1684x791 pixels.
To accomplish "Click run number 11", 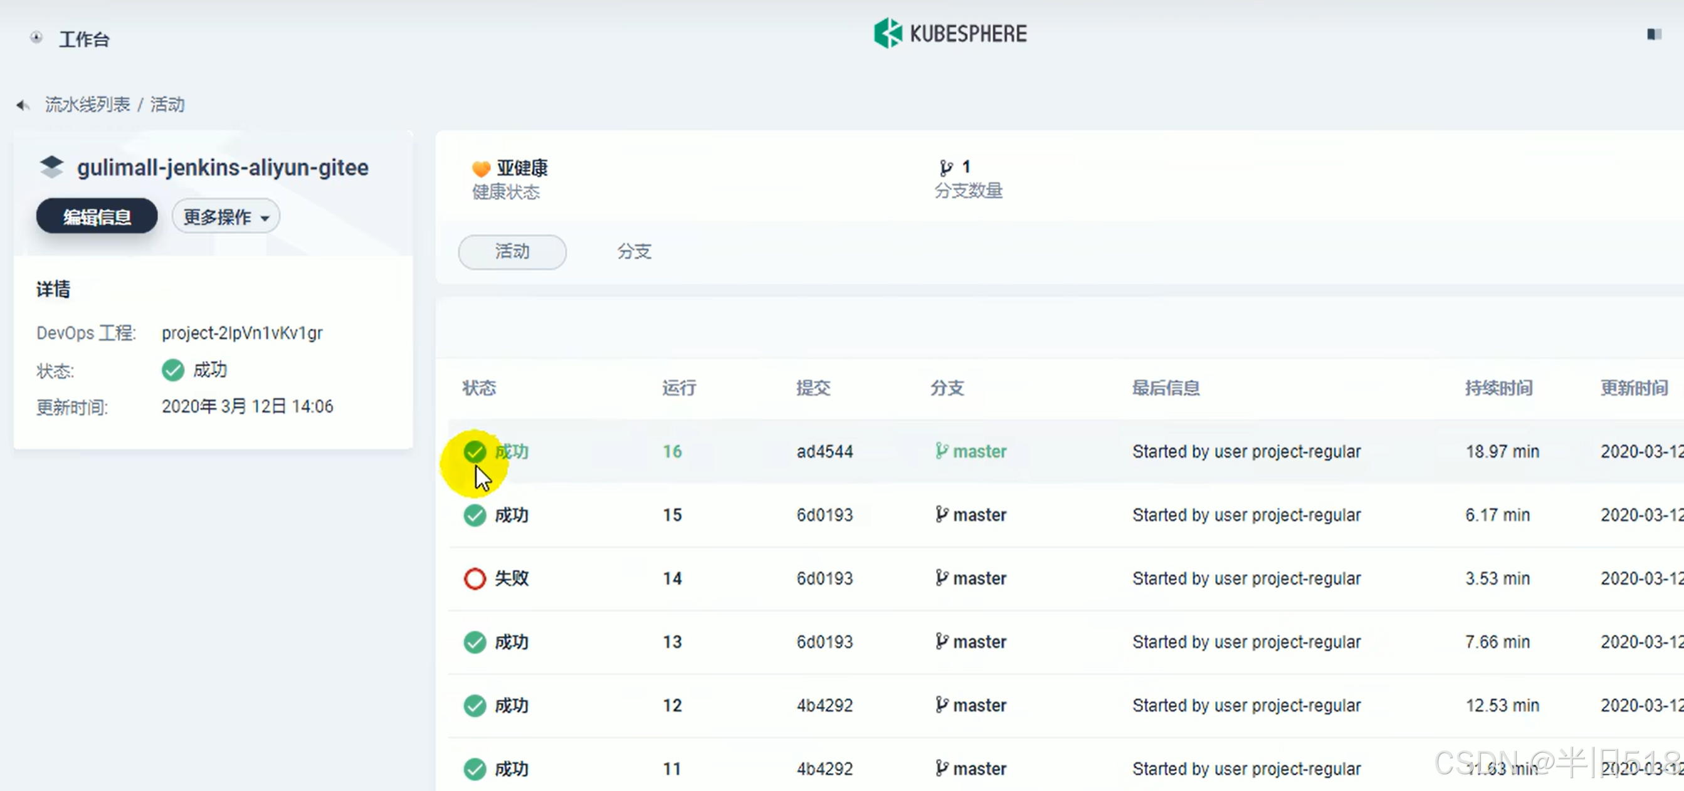I will (672, 769).
